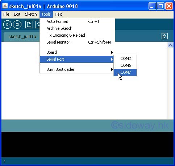This screenshot has height=166, width=175.
Task: Click the editor scrollbar up arrow
Action: tap(170, 45)
